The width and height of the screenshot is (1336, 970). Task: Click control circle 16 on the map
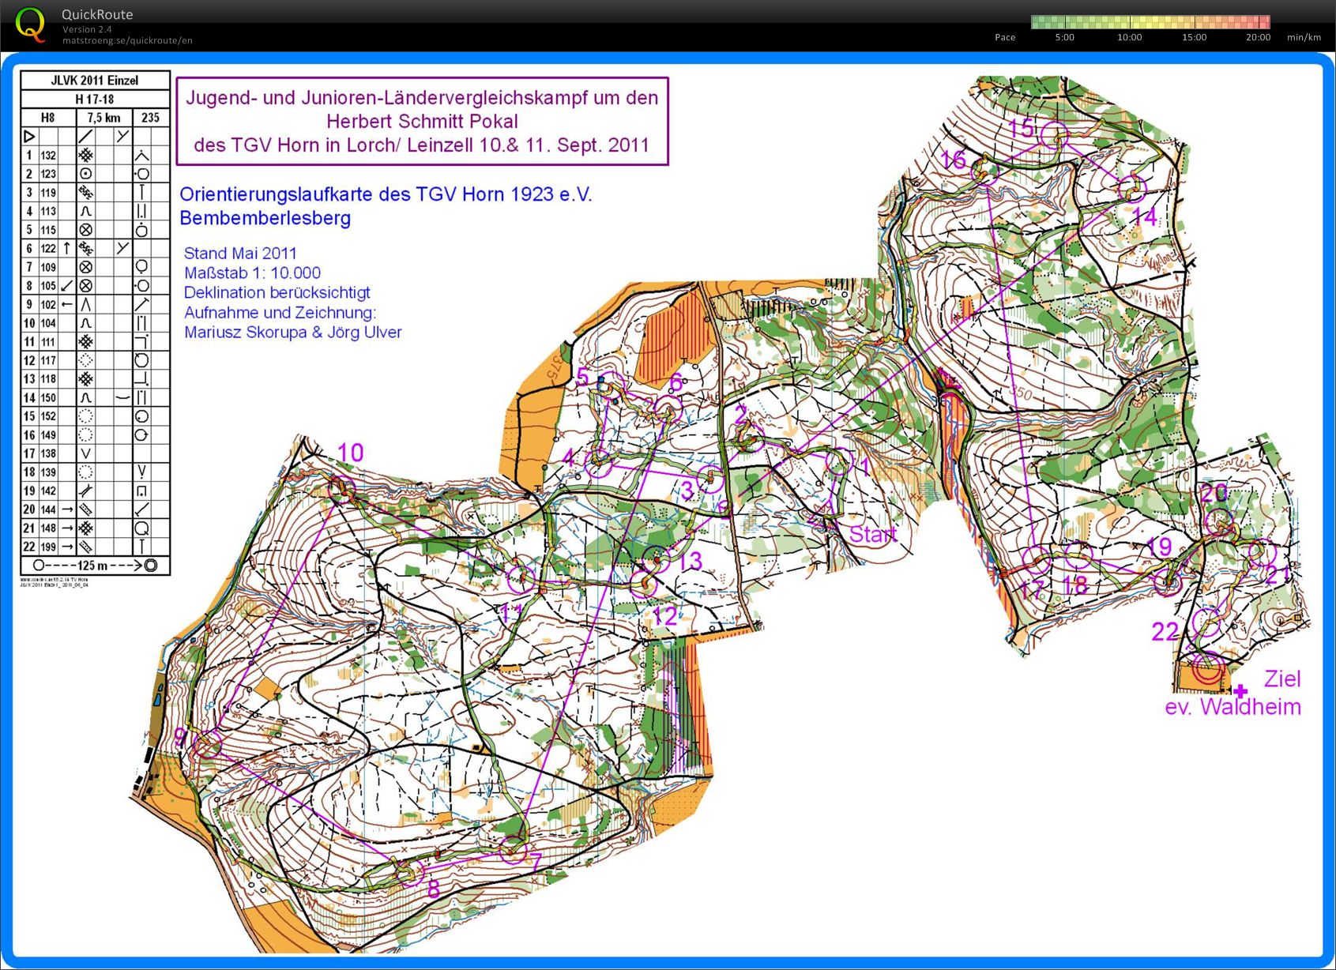tap(985, 170)
